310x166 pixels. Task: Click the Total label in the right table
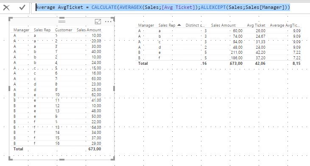point(143,64)
